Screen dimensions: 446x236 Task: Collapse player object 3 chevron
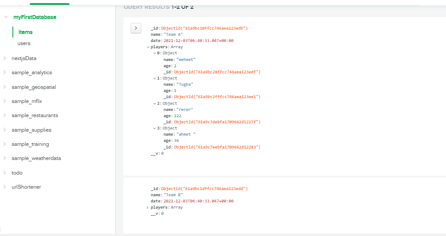click(155, 128)
